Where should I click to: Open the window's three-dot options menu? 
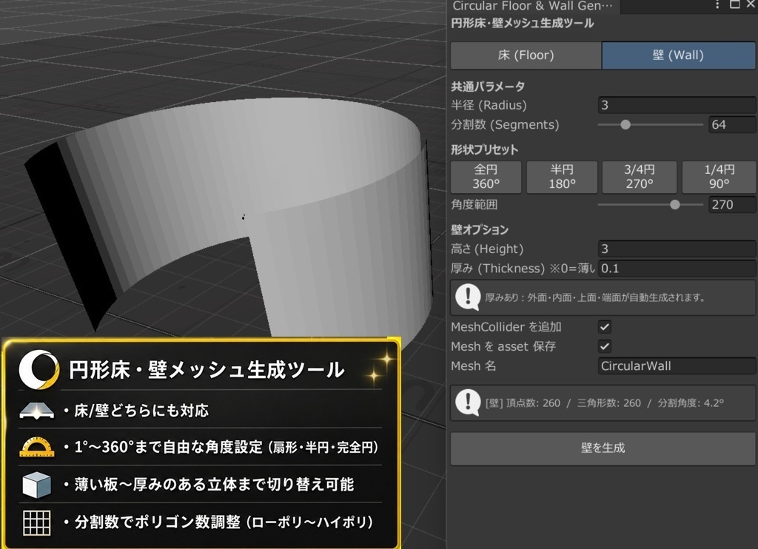point(717,5)
